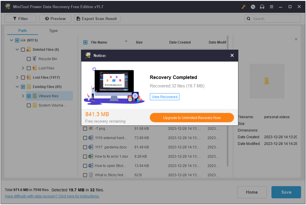Sort by the Size column header
The width and height of the screenshot is (306, 205).
139,42
